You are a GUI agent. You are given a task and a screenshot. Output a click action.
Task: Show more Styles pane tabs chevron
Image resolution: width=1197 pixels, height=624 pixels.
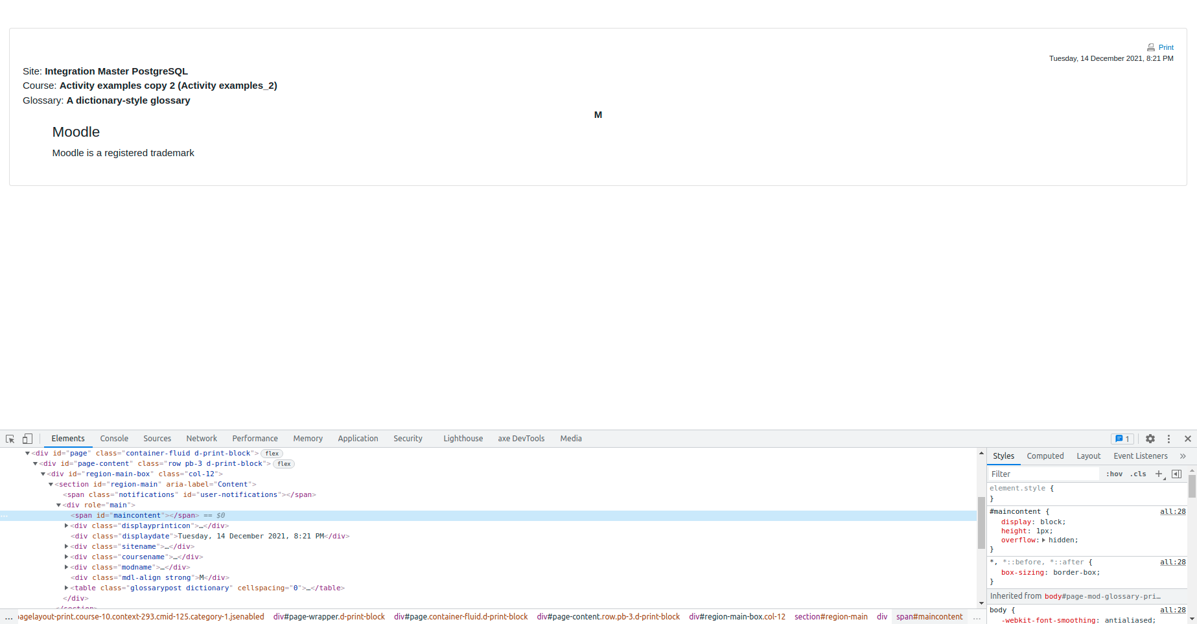[1183, 456]
